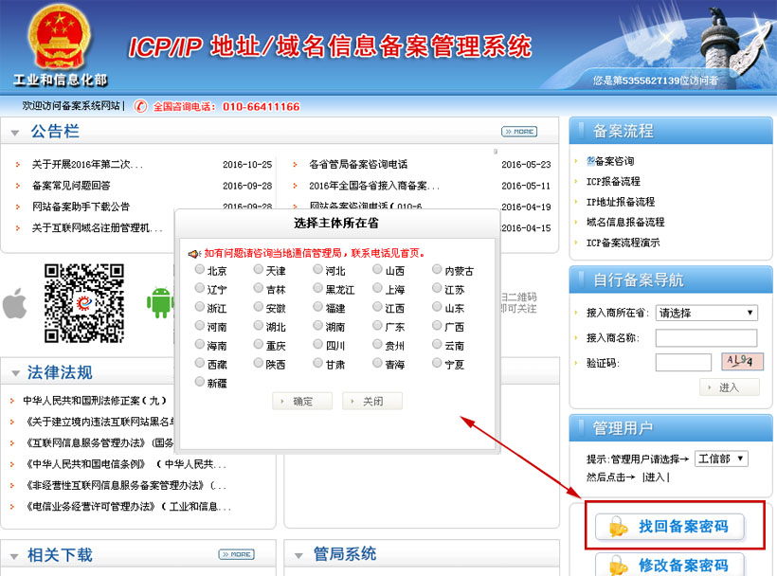
Task: Collapse the 法律法规 section
Action: point(15,372)
